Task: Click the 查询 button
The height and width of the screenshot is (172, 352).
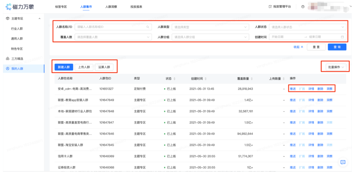Action: pyautogui.click(x=337, y=47)
